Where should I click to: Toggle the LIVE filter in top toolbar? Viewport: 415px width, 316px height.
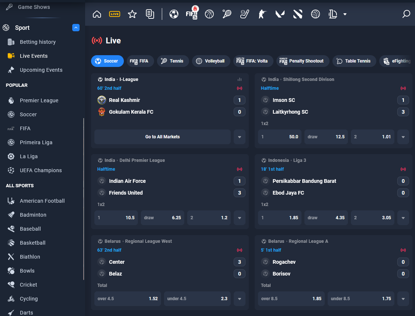pyautogui.click(x=115, y=14)
